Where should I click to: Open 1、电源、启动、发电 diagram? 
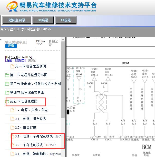31,110
